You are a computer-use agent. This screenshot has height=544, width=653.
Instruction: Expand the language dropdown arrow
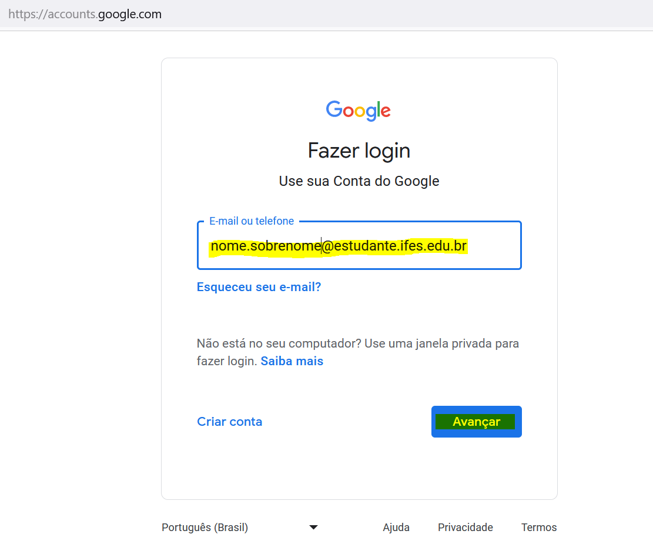pos(313,528)
